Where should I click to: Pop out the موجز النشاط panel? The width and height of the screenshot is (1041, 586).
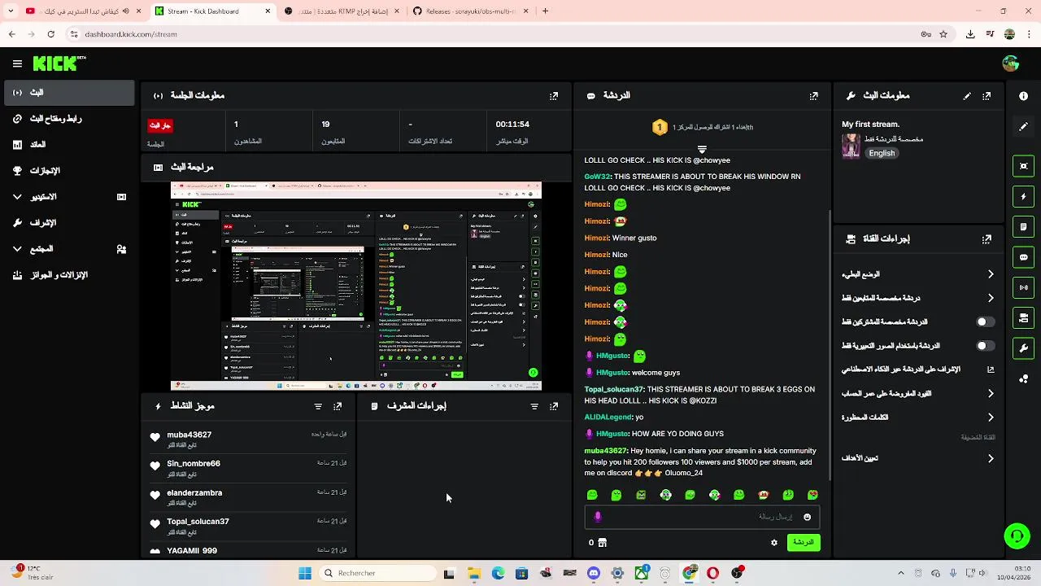(x=338, y=406)
